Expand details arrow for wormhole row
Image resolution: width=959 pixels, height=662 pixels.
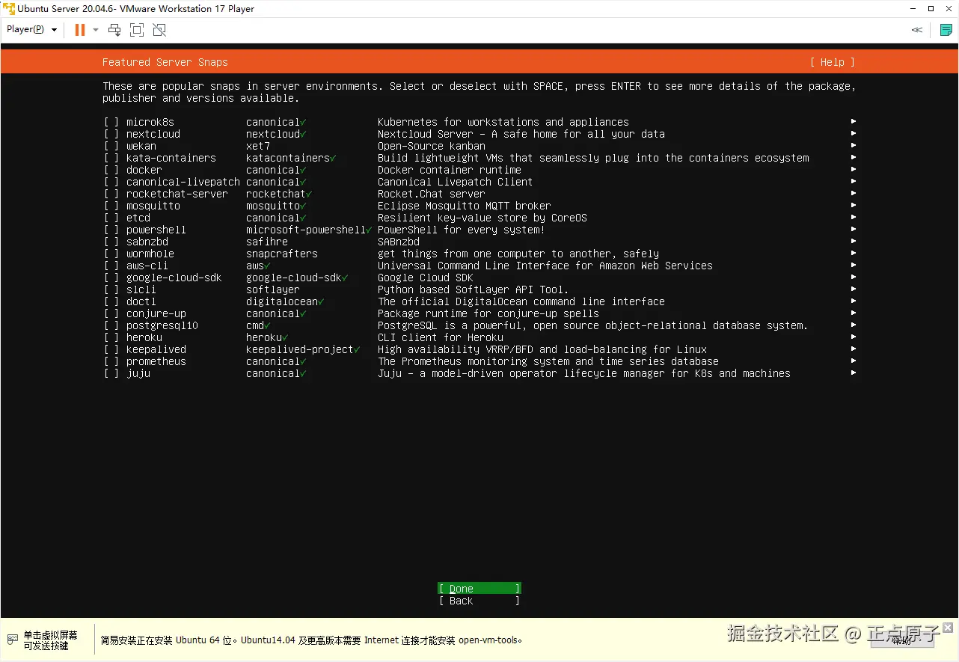[x=854, y=253]
